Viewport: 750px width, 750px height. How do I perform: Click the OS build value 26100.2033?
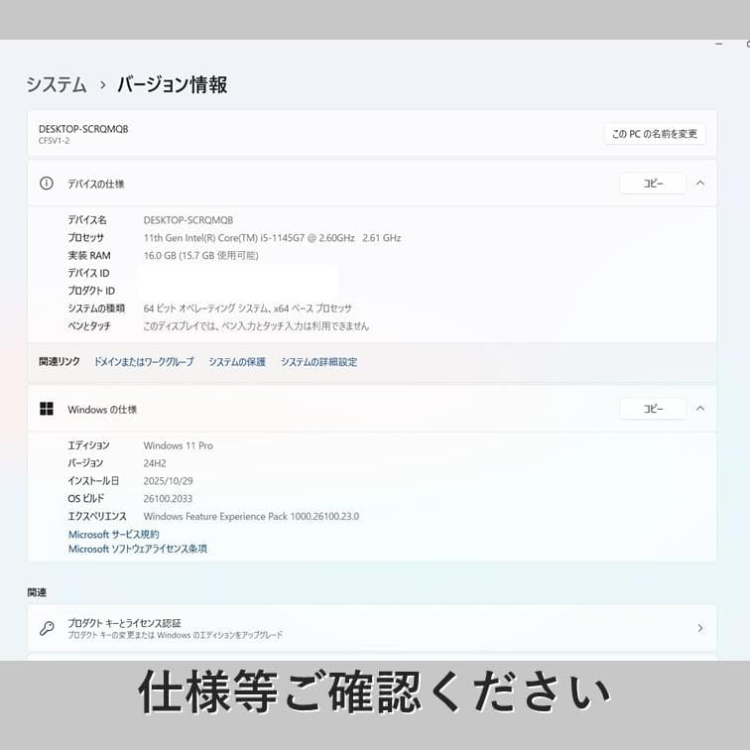(x=168, y=498)
